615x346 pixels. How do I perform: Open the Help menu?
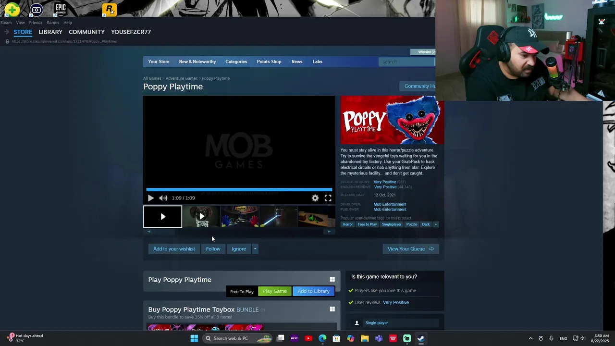click(68, 23)
